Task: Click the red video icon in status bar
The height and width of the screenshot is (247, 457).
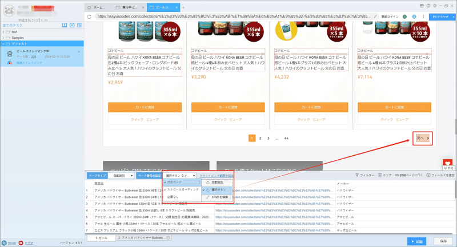Action: point(21,243)
